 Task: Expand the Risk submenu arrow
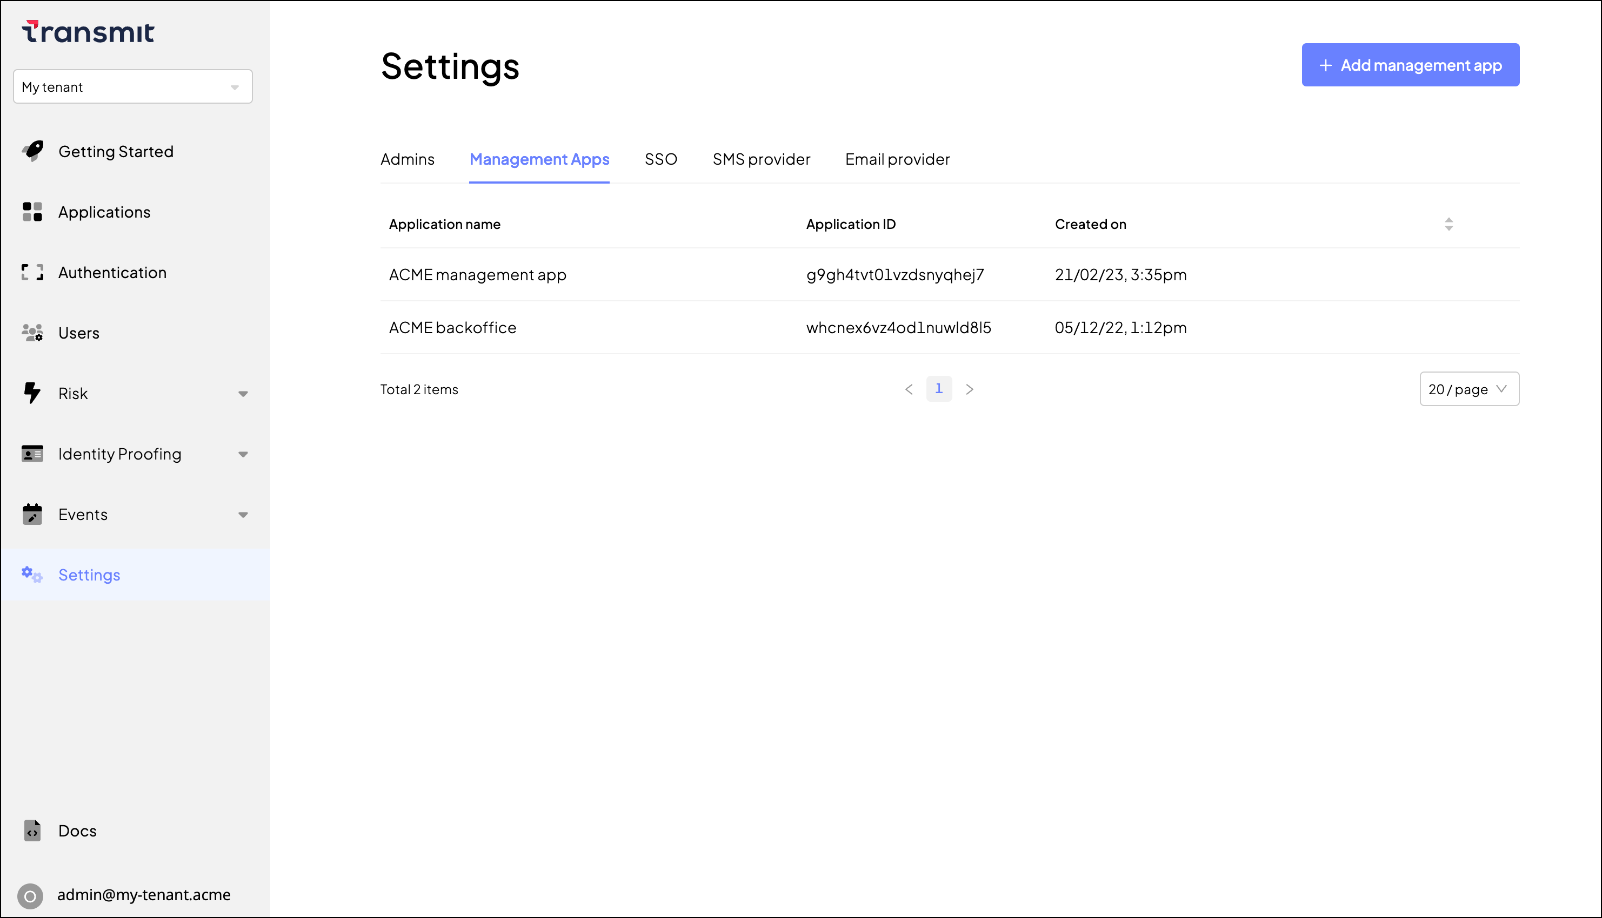(x=243, y=394)
